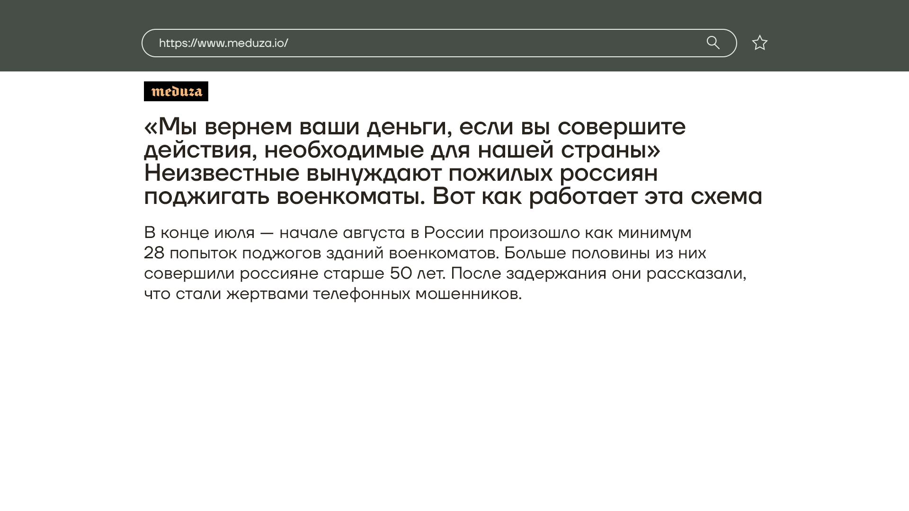
Task: Click the word «мошенников» in the paragraph
Action: coord(468,294)
